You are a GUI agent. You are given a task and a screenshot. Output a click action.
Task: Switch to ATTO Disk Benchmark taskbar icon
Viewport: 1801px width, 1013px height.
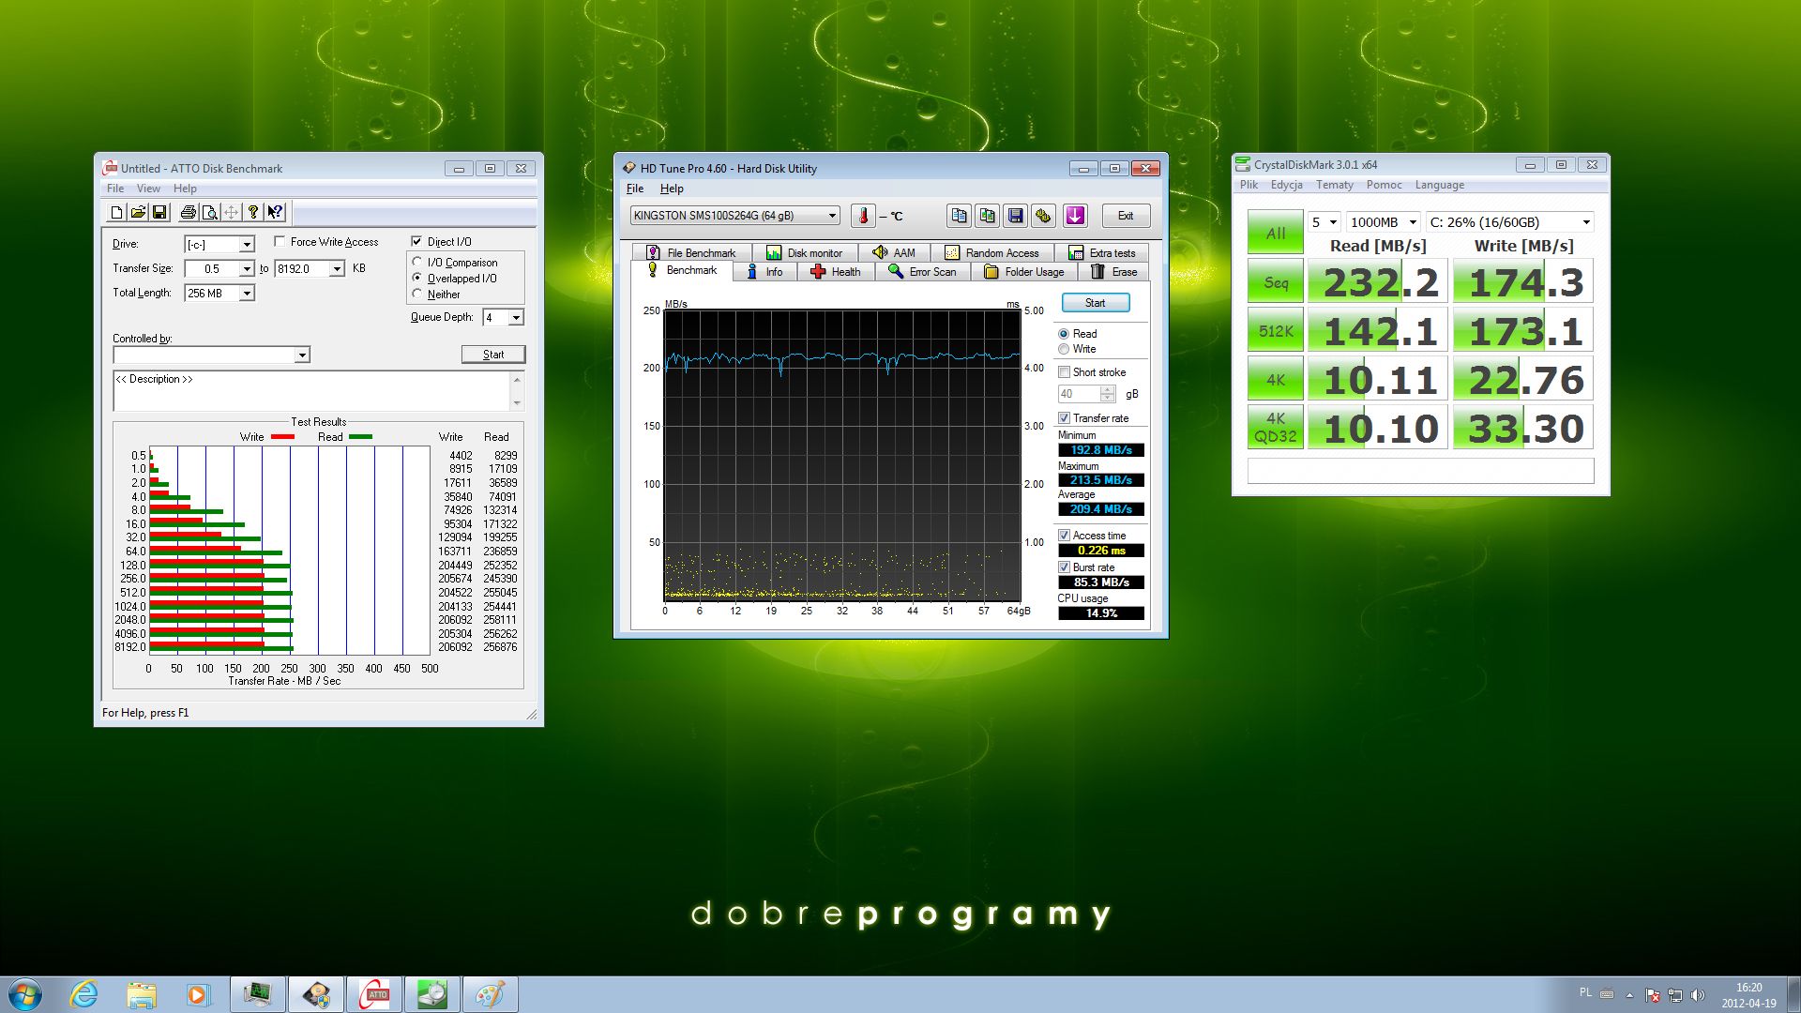click(374, 994)
